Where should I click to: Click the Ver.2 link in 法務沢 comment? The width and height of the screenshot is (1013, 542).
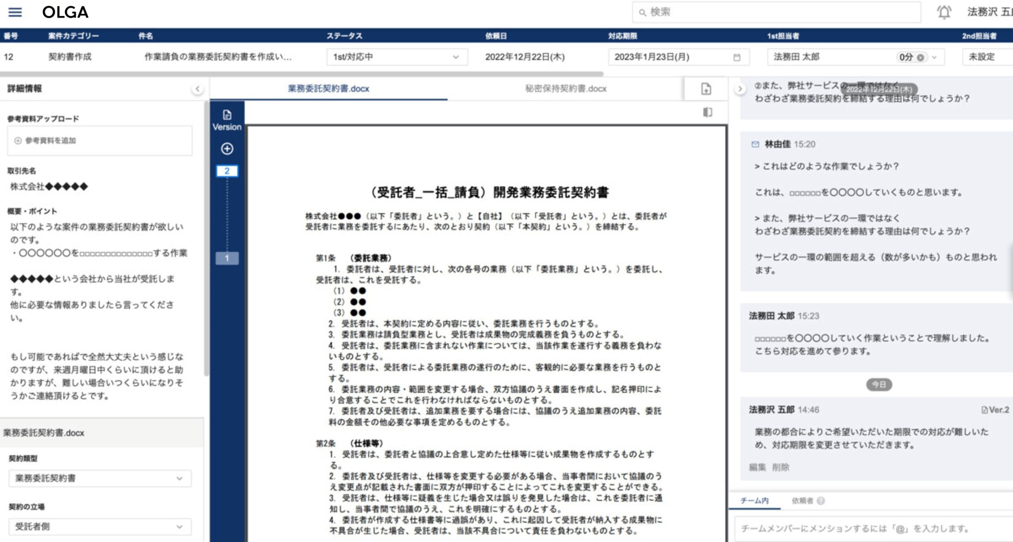995,410
